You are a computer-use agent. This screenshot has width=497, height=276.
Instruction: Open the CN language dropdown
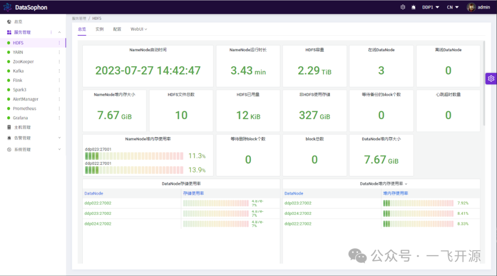coord(453,7)
